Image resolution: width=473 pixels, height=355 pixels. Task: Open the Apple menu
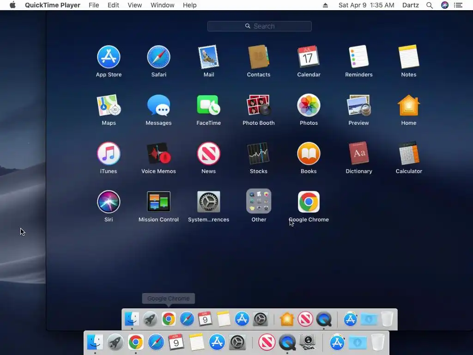click(x=12, y=5)
